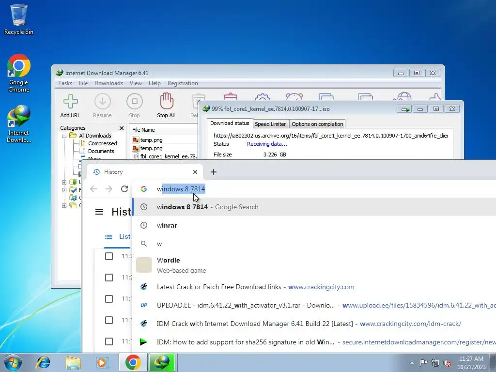Select the Download status tab
This screenshot has height=372, width=496.
coord(230,124)
